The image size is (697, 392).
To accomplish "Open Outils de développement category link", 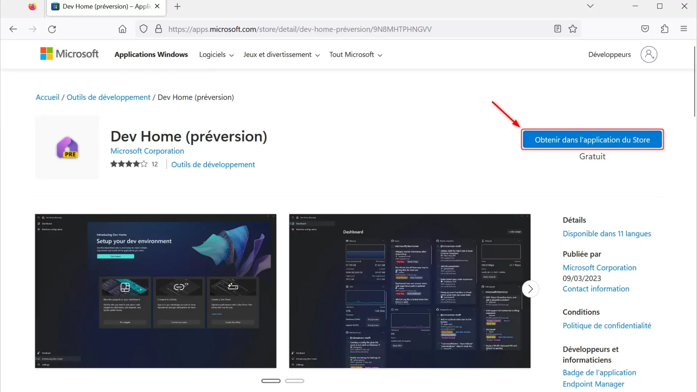I will [213, 164].
